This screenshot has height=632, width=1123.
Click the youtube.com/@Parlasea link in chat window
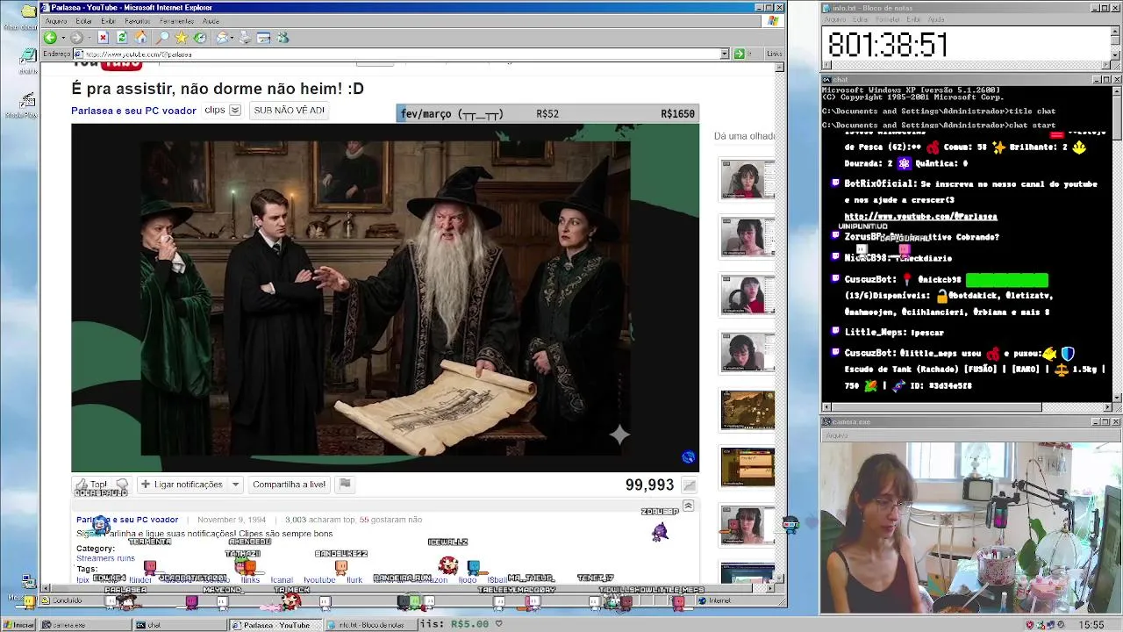pos(920,216)
